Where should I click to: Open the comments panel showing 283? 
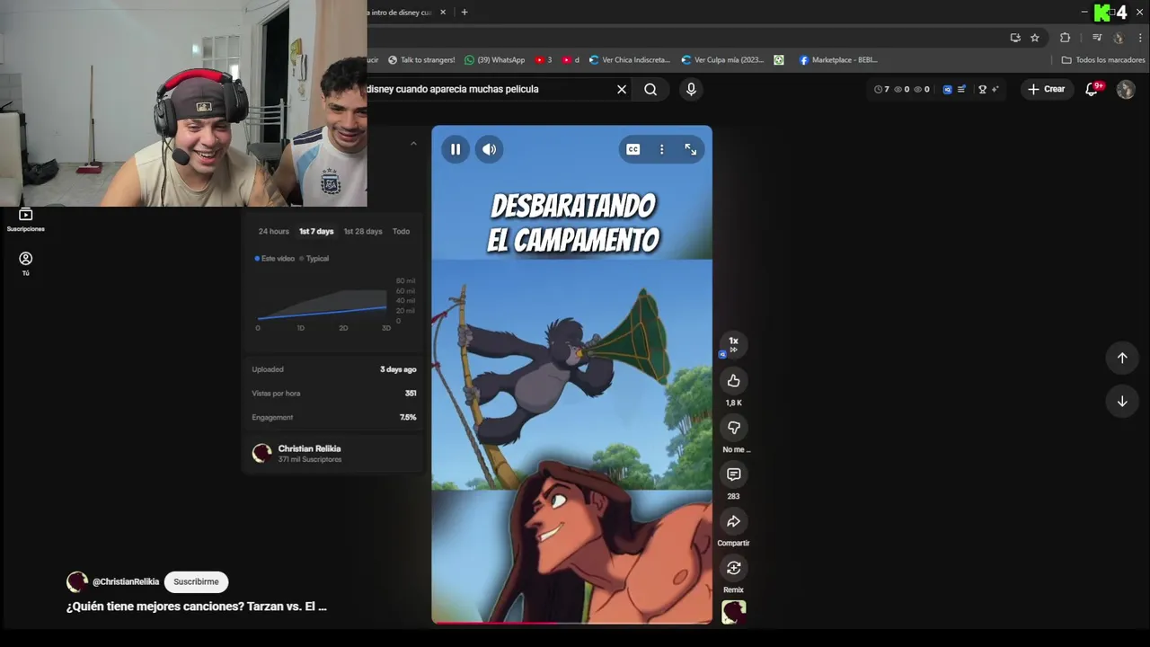coord(733,474)
